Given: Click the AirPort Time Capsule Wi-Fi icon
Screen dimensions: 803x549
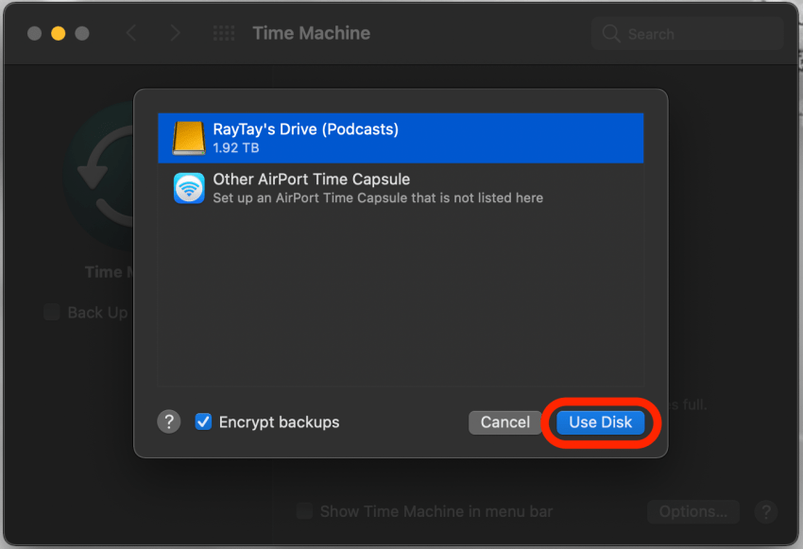Looking at the screenshot, I should [x=189, y=188].
